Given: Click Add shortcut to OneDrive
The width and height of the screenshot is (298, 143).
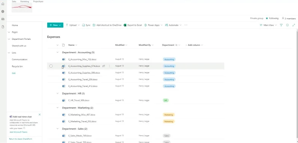Looking at the screenshot, I should (107, 25).
